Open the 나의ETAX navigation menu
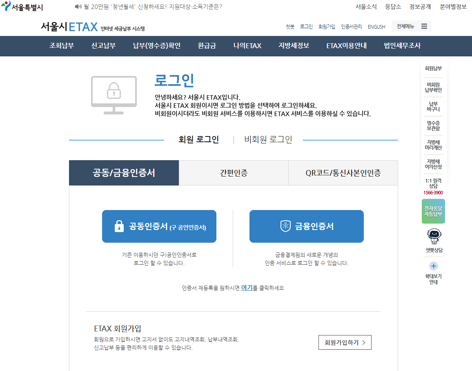Image resolution: width=472 pixels, height=371 pixels. (x=247, y=46)
